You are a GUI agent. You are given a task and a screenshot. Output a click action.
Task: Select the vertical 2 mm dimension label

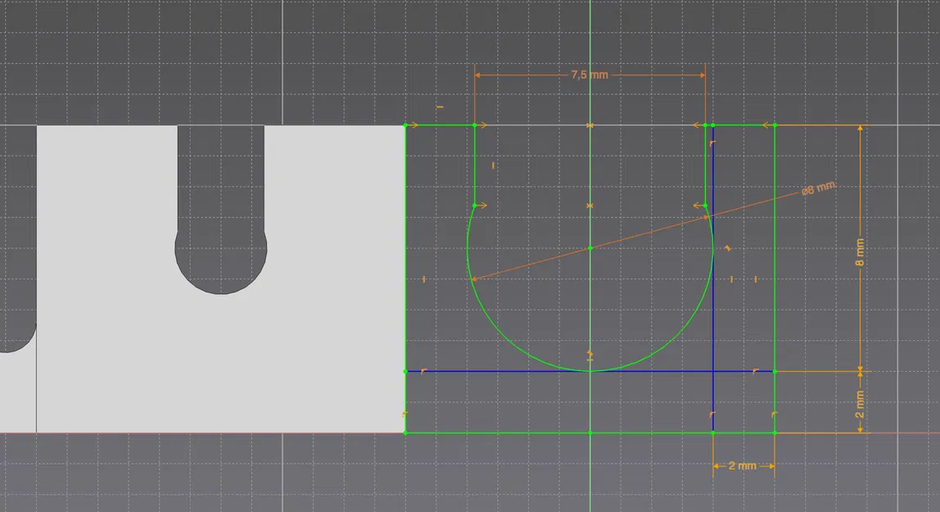tap(860, 404)
